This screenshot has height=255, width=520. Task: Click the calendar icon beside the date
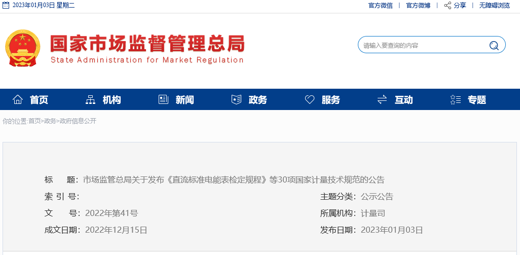[x=6, y=6]
